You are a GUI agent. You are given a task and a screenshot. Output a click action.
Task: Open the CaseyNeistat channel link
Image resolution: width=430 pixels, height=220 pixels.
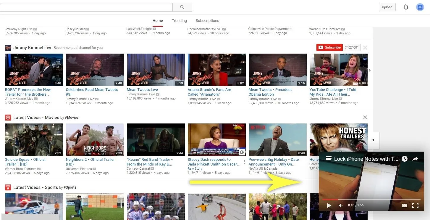(75, 29)
